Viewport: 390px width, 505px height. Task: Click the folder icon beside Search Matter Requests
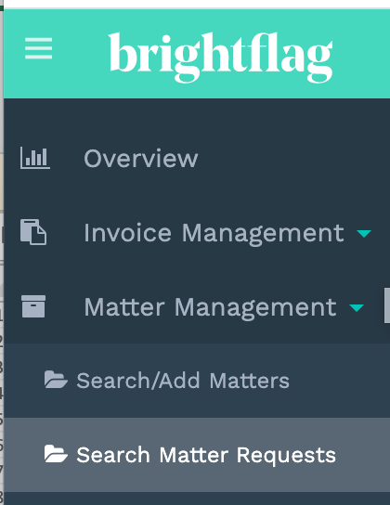[56, 454]
